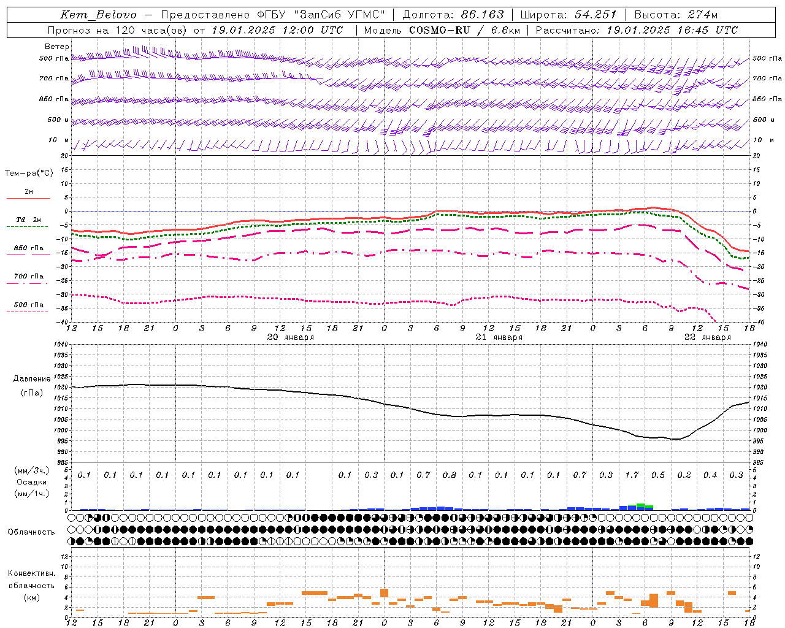Click the Kem_Belovo station title

click(x=98, y=15)
